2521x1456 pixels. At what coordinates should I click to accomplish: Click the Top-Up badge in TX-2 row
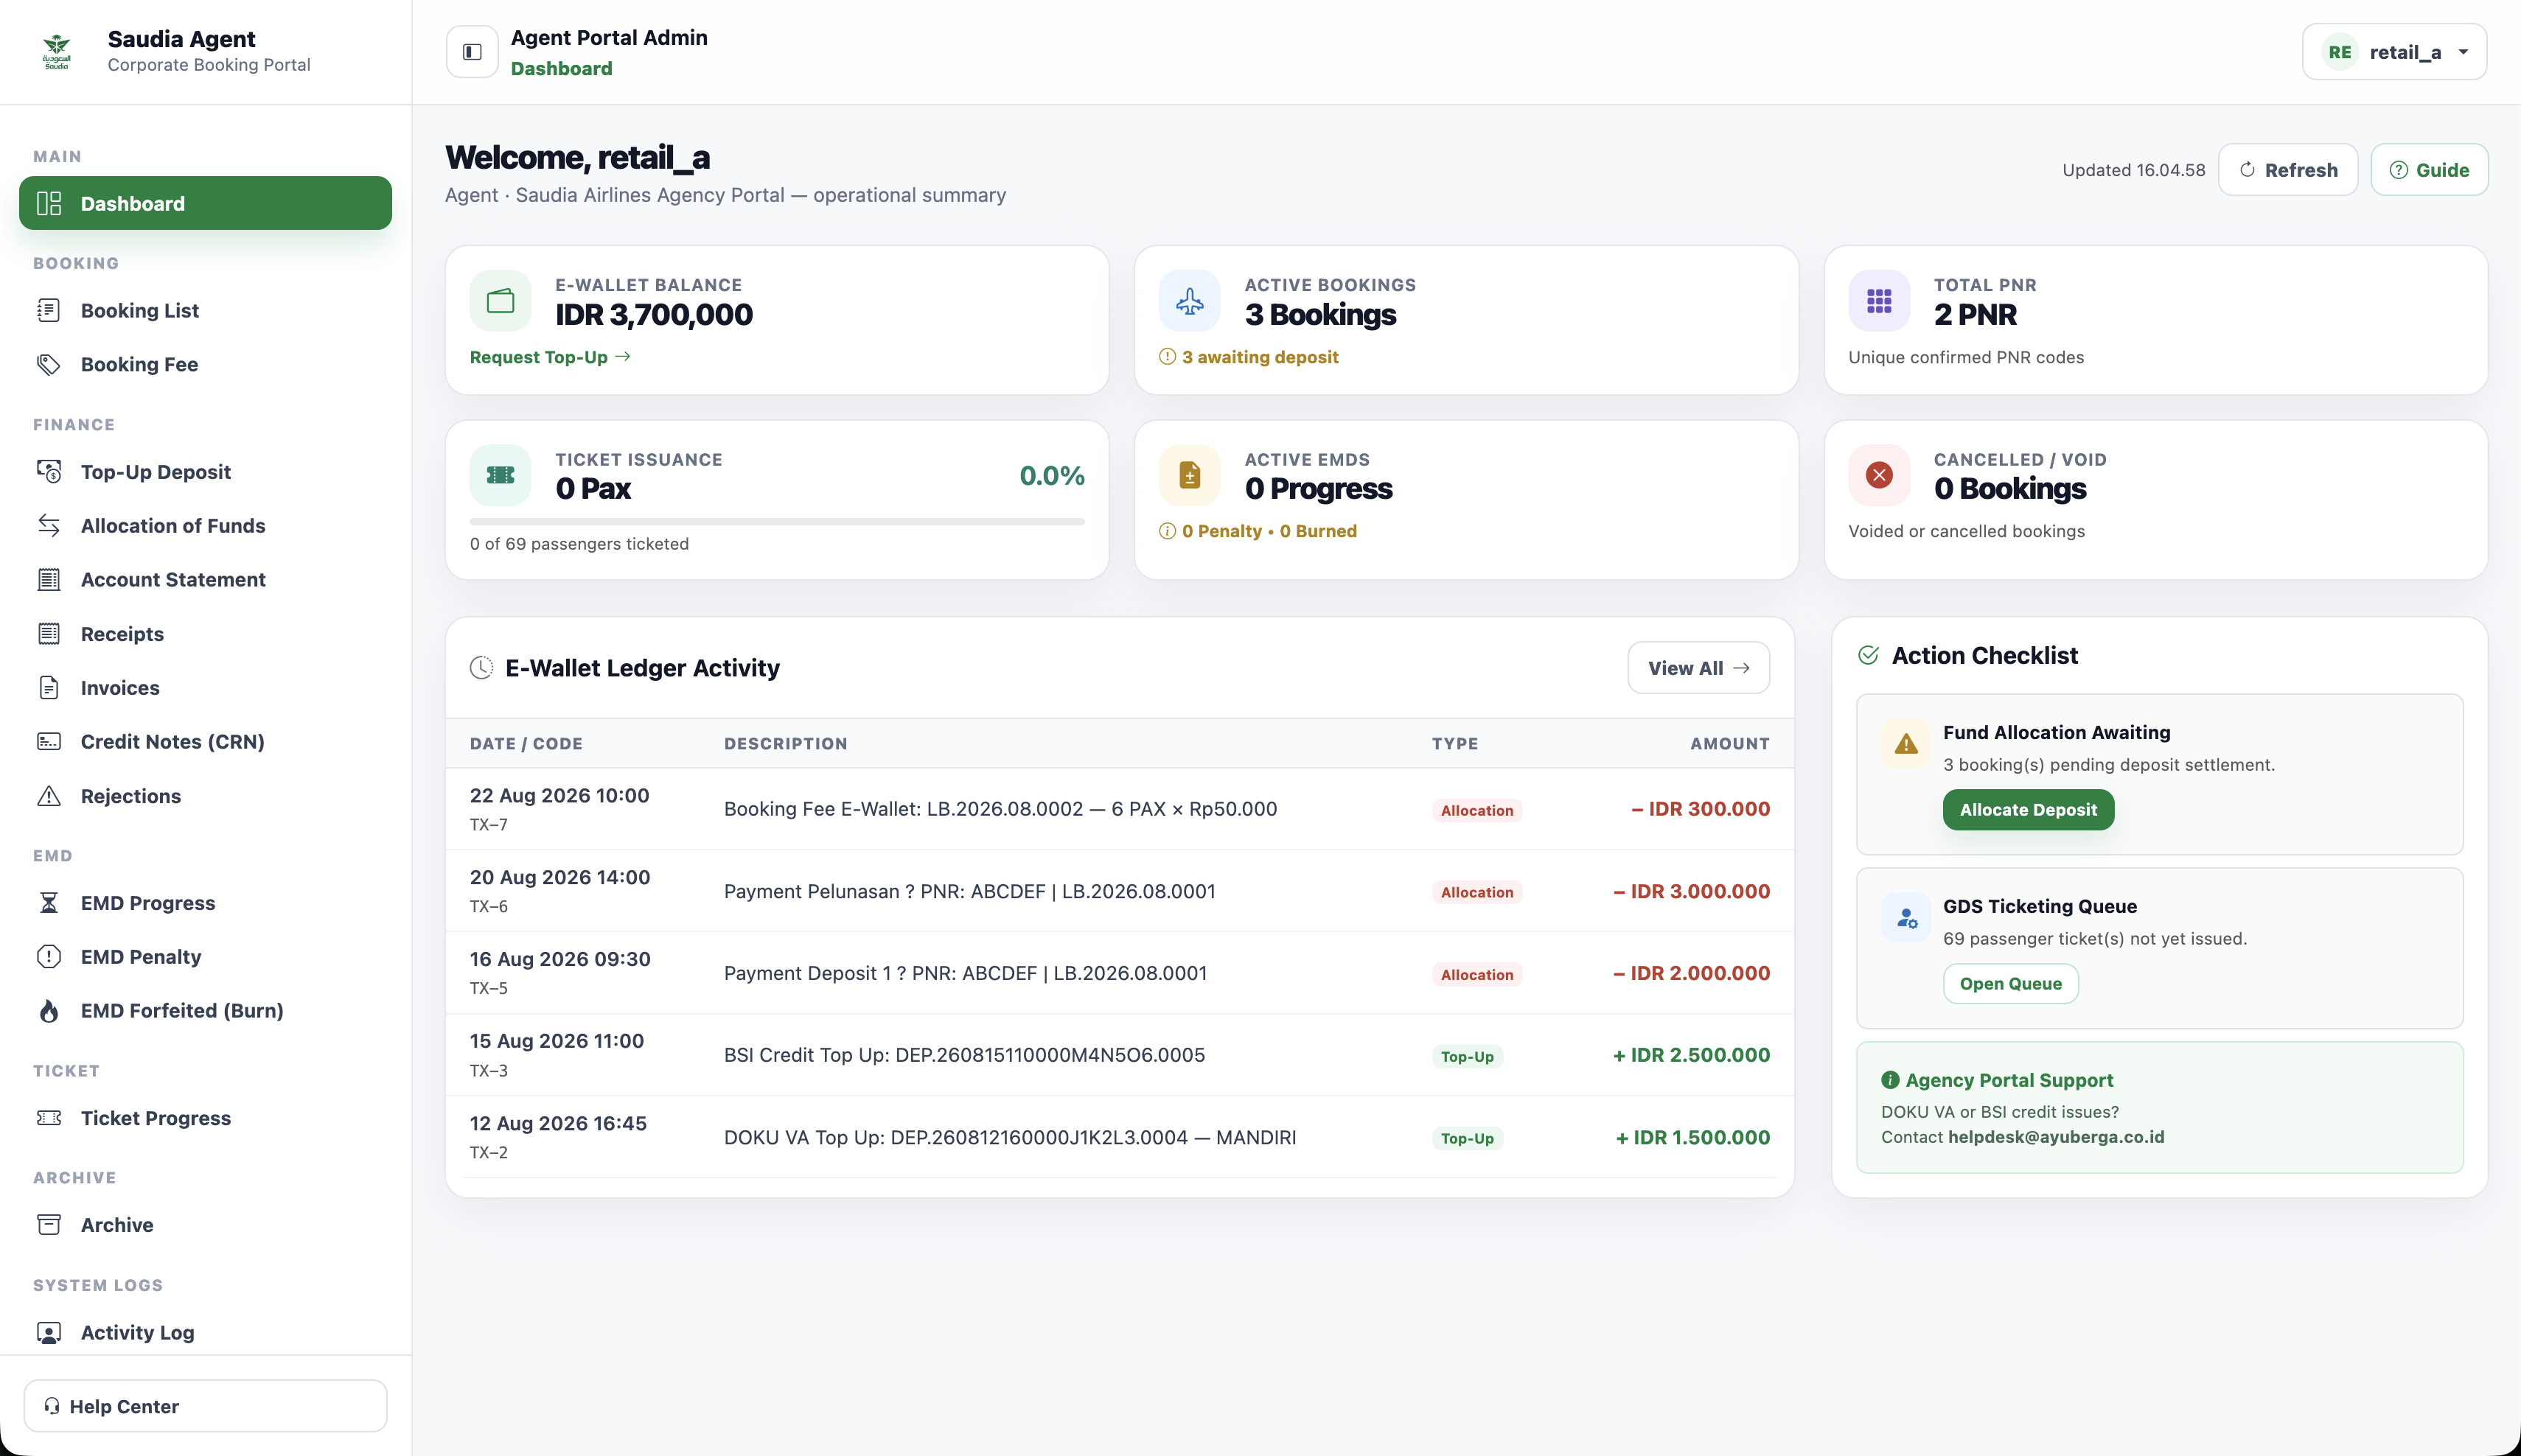point(1467,1138)
